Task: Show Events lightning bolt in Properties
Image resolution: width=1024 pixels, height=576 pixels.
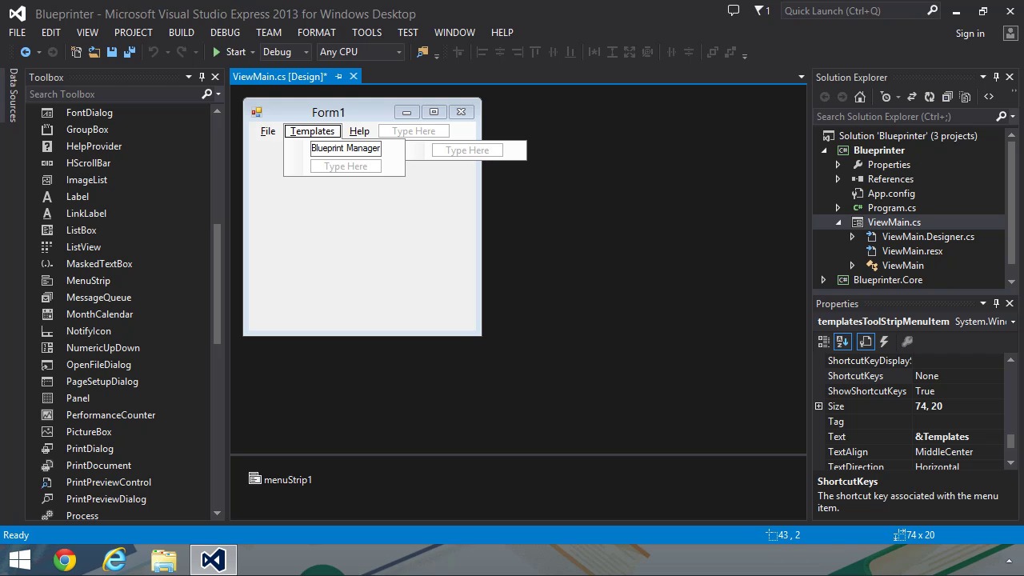Action: point(884,342)
